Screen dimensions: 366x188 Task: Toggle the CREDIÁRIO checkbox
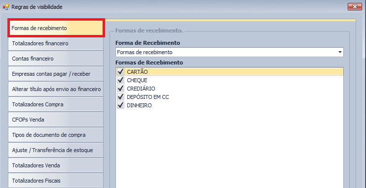pos(121,89)
